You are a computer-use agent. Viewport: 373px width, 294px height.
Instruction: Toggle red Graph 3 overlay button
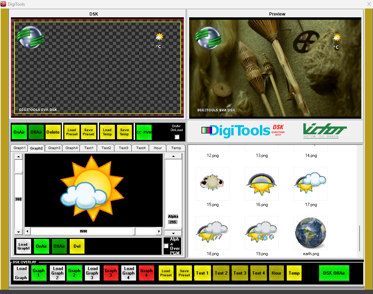[x=111, y=273]
